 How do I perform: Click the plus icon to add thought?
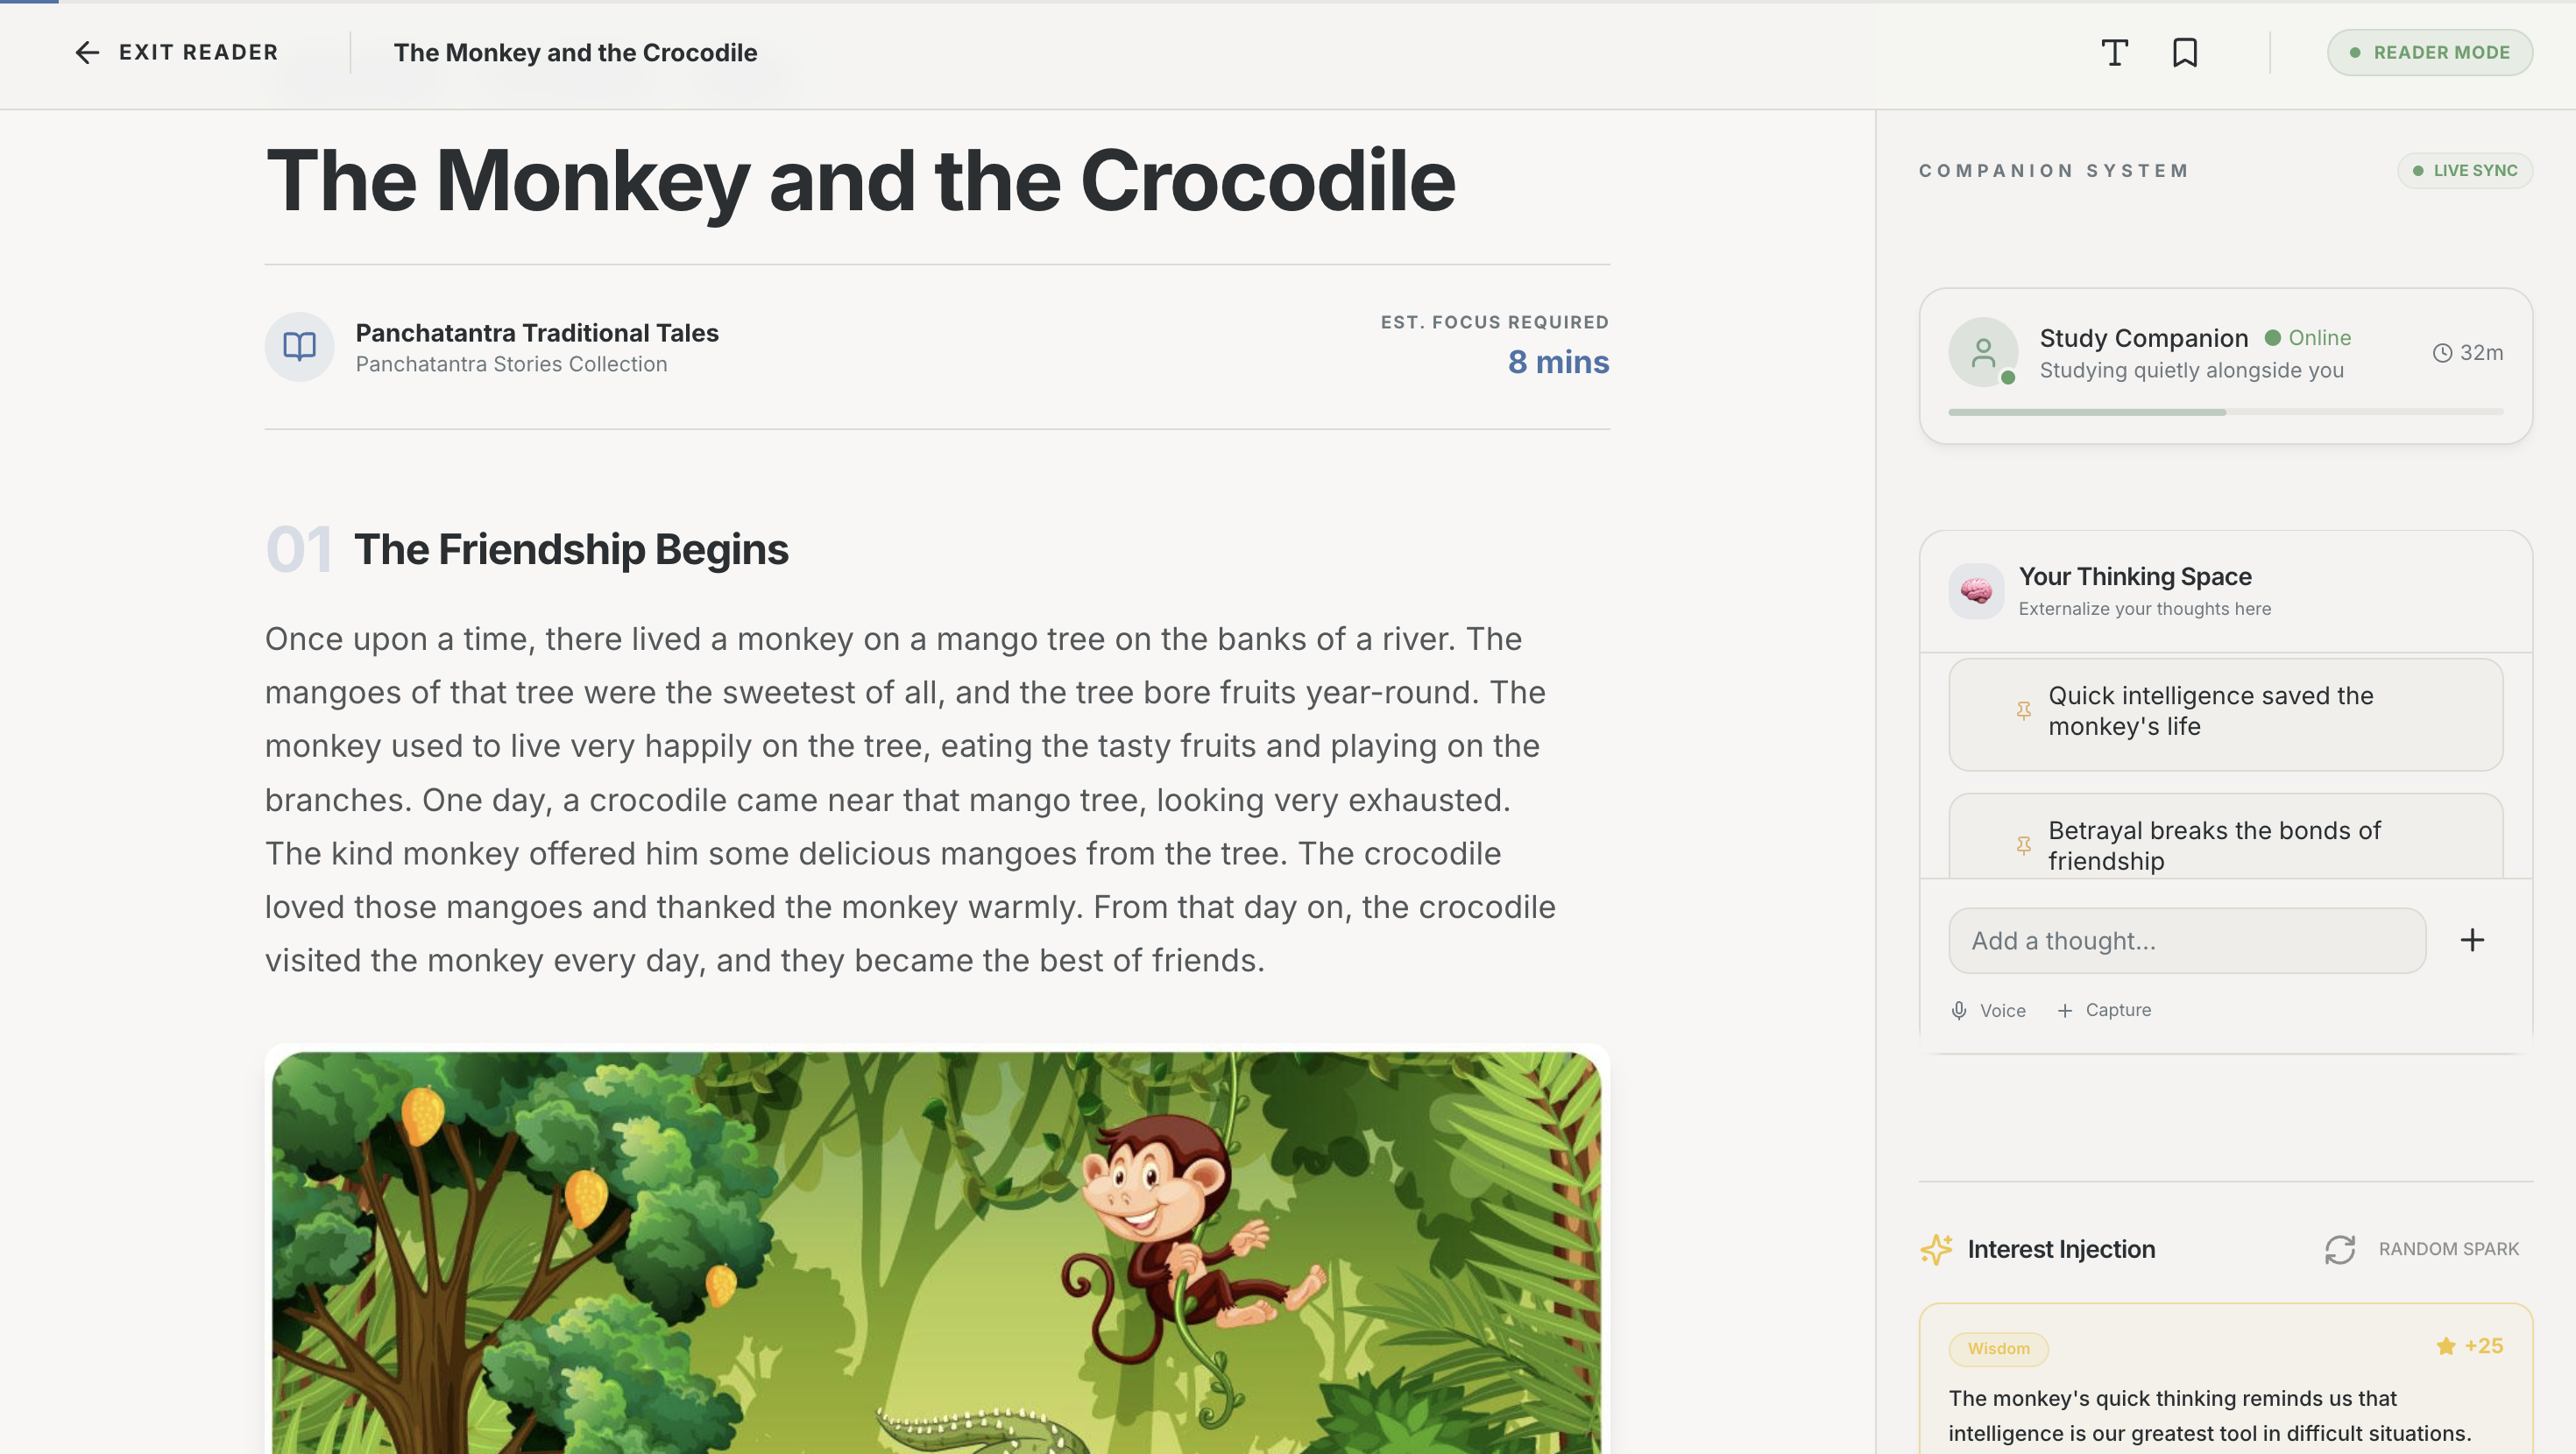pyautogui.click(x=2472, y=940)
